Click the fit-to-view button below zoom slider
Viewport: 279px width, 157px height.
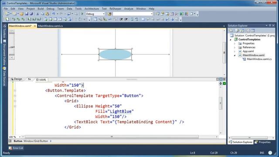pyautogui.click(x=12, y=58)
